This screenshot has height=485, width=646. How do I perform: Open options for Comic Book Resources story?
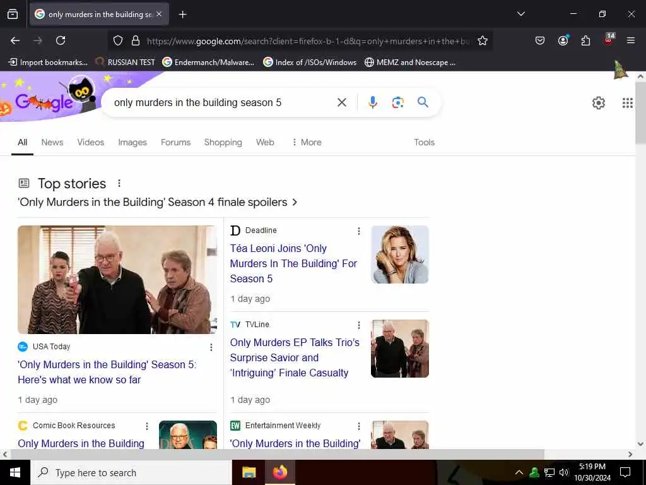click(146, 426)
